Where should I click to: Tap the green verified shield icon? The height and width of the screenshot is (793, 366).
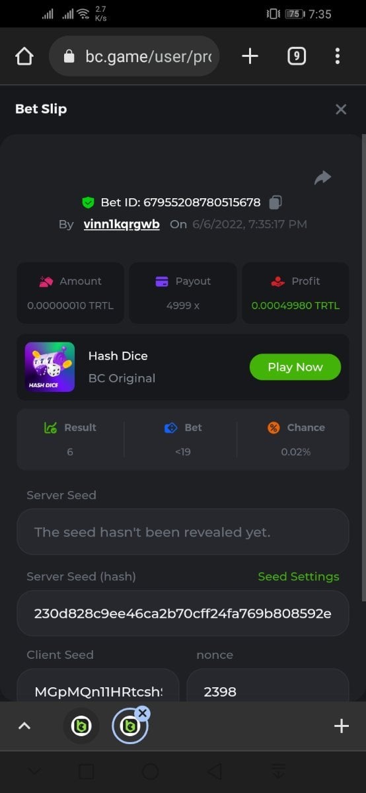click(88, 202)
